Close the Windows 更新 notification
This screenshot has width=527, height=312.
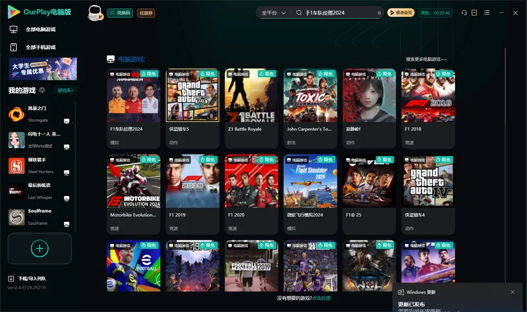click(x=513, y=292)
